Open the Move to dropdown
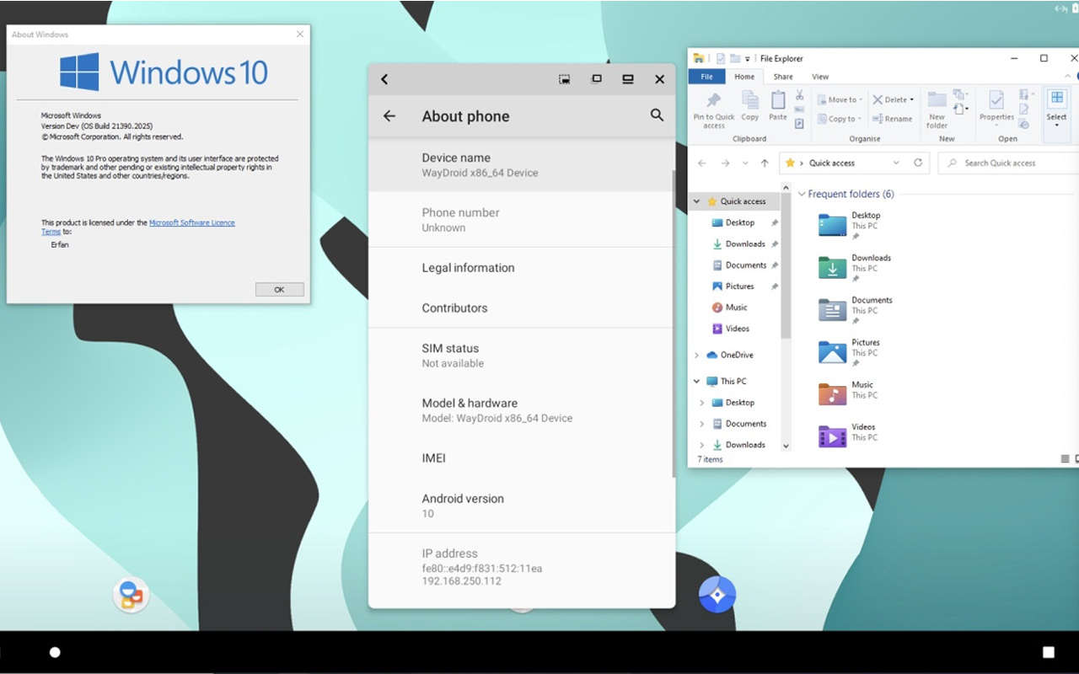1079x674 pixels. (x=840, y=99)
